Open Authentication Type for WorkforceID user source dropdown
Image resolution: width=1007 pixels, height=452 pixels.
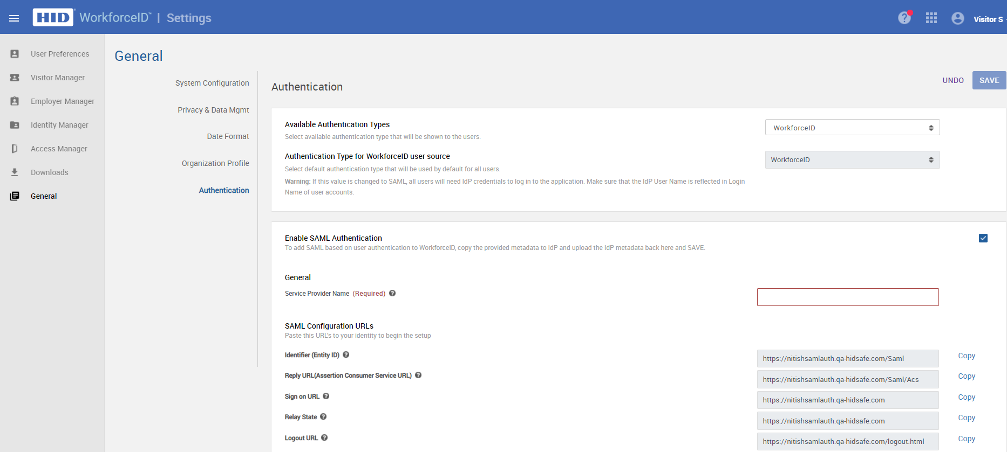[x=852, y=159]
